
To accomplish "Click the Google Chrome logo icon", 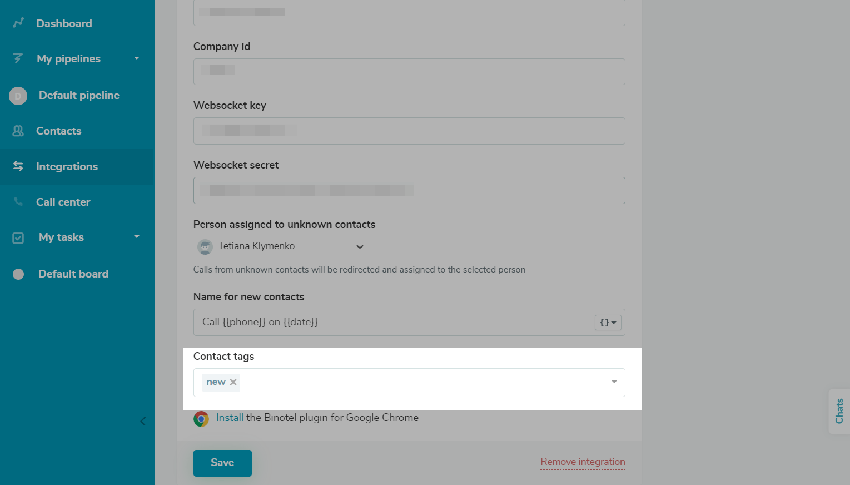I will click(x=201, y=419).
